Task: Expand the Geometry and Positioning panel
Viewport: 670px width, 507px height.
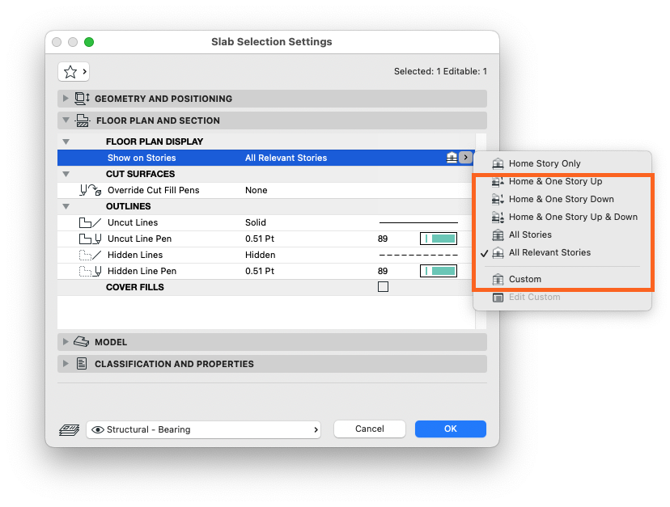Action: [x=66, y=99]
